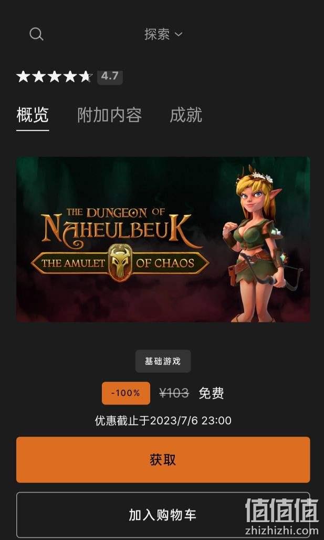Open the 探索 explore menu
This screenshot has height=540, width=324.
click(x=163, y=34)
